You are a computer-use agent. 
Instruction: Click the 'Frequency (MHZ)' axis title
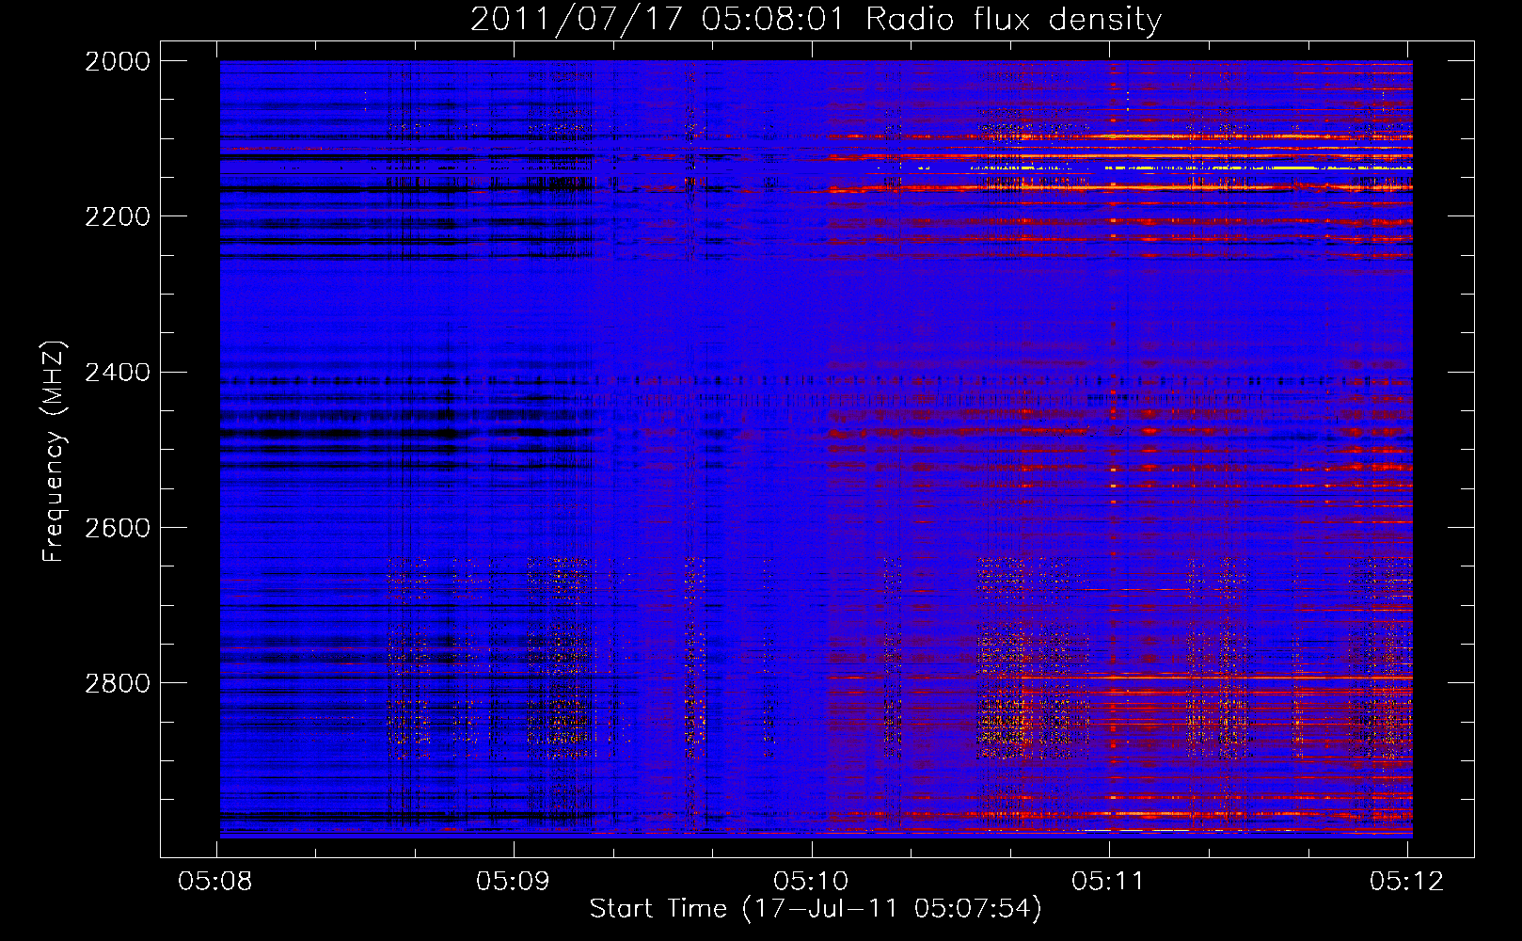[55, 452]
